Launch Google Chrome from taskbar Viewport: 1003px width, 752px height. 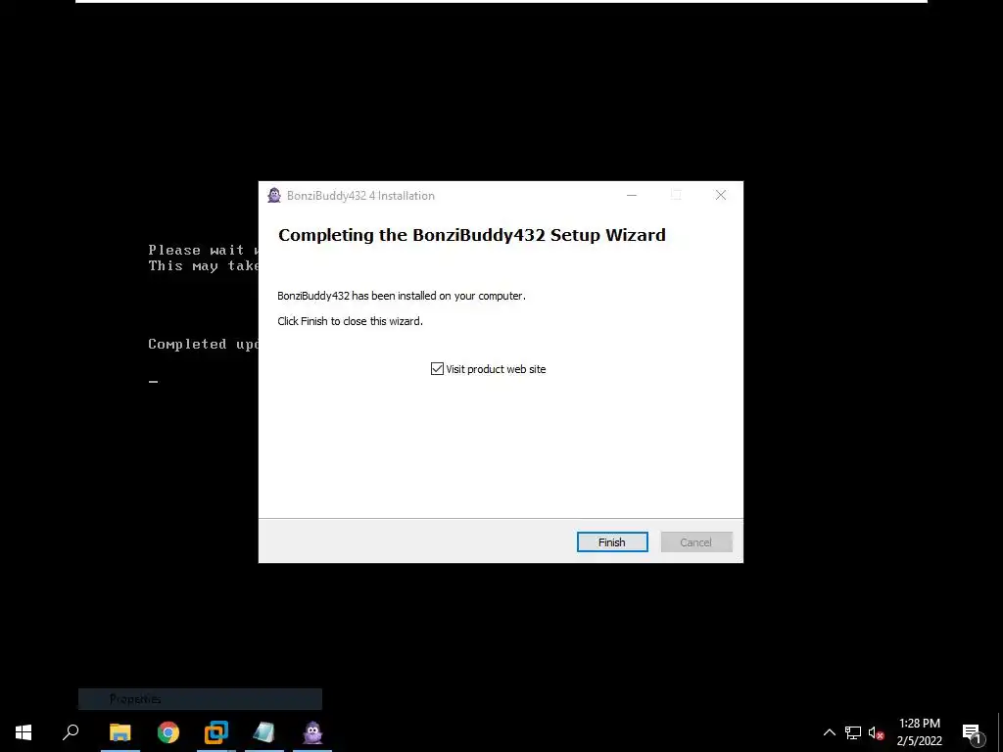(168, 732)
